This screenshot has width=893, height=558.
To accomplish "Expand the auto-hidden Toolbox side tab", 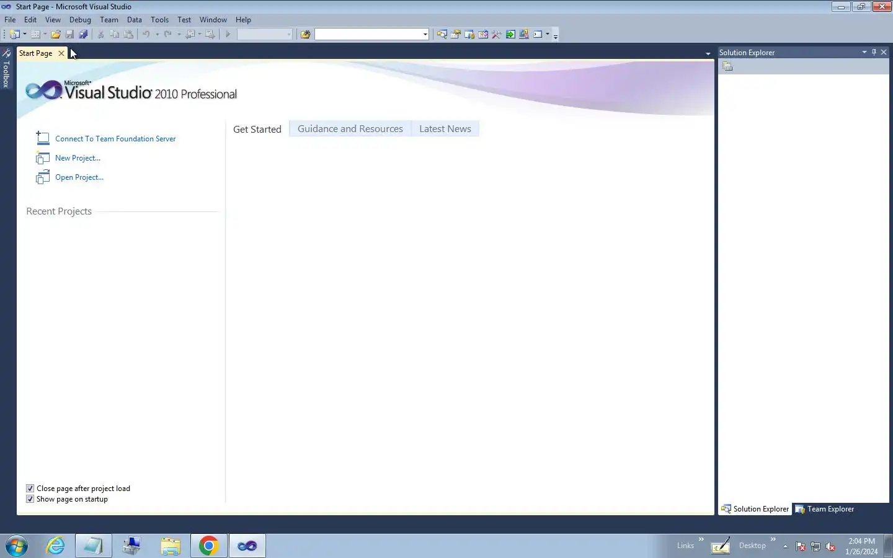I will (x=6, y=68).
